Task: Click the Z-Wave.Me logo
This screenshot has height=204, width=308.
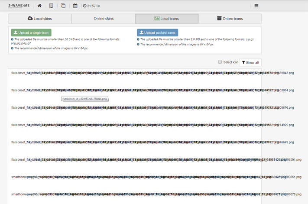Action: (x=19, y=6)
